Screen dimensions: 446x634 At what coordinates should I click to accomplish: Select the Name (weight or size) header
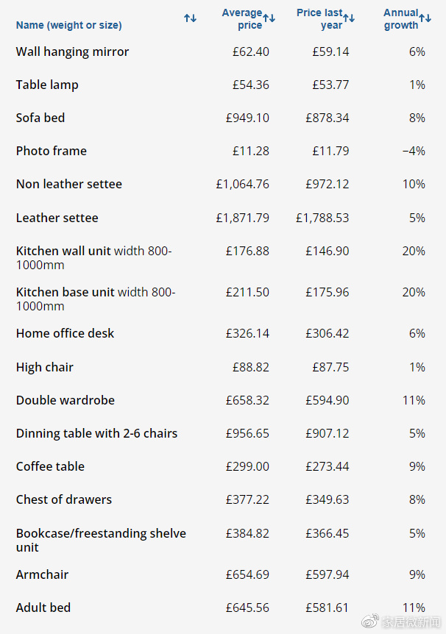[x=69, y=25]
